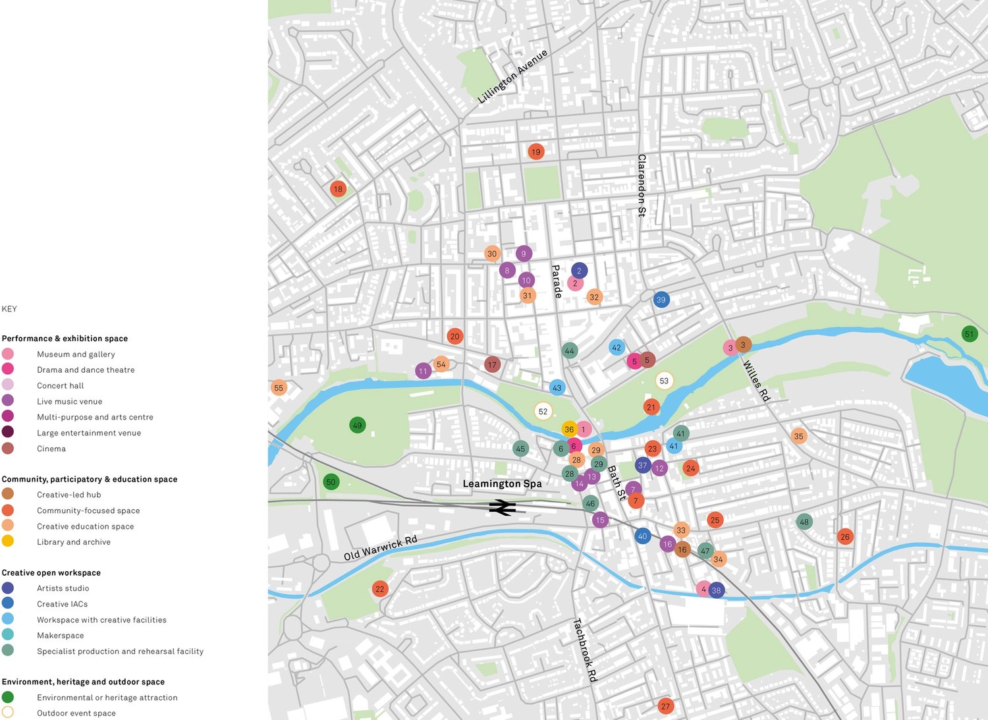Click creative education marker 30
This screenshot has height=720, width=988.
click(x=492, y=254)
